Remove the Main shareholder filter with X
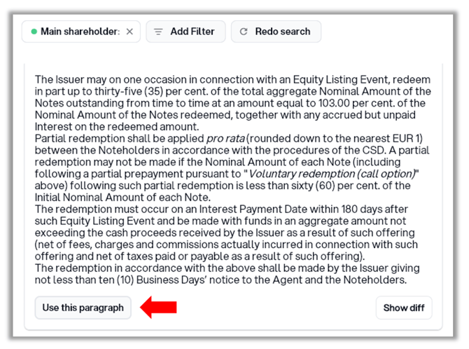 tap(129, 32)
